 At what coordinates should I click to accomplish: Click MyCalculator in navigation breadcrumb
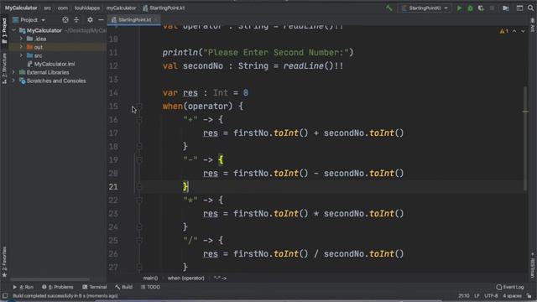[21, 8]
